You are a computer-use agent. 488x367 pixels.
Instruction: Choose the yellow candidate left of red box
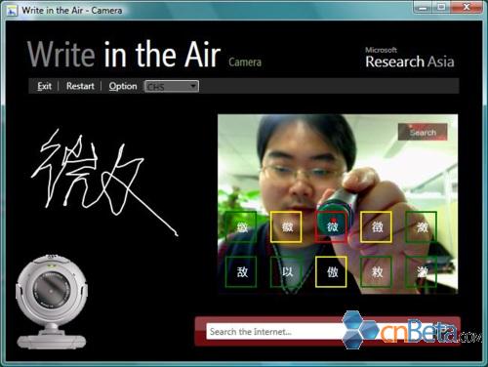coord(286,226)
